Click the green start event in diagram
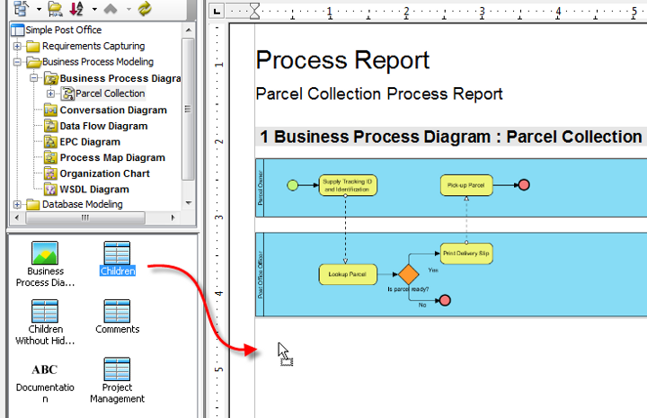Screen dimensions: 647x418 [293, 185]
